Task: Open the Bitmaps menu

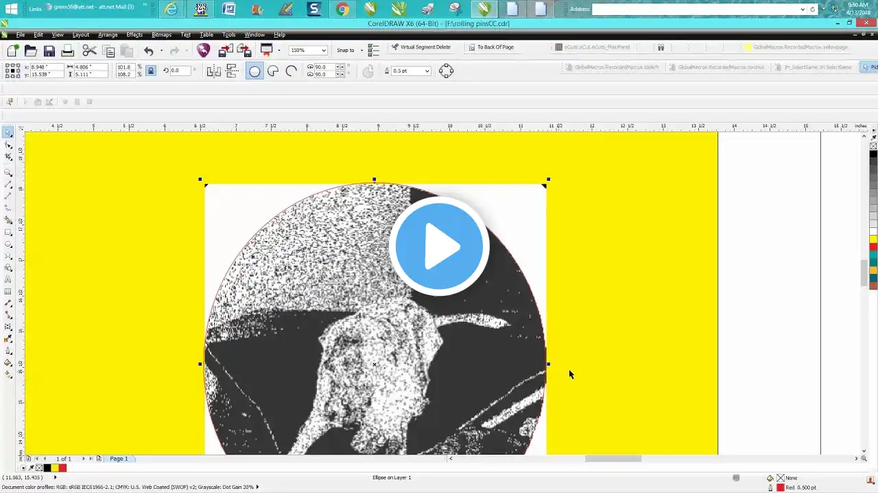Action: (x=161, y=35)
